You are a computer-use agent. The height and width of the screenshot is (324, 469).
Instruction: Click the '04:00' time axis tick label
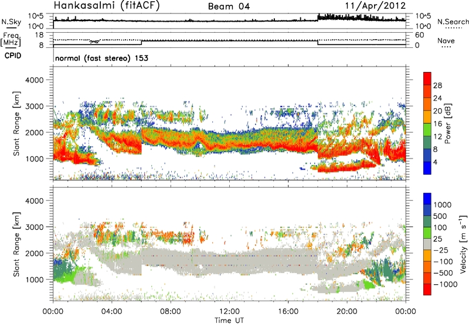point(112,312)
